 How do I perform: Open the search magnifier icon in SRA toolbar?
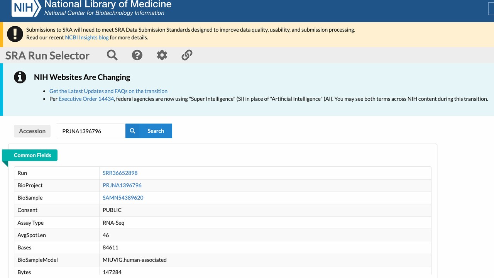click(x=112, y=55)
